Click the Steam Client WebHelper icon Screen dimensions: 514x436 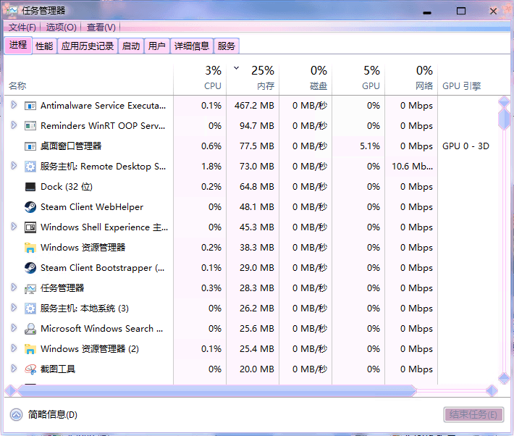pyautogui.click(x=30, y=207)
